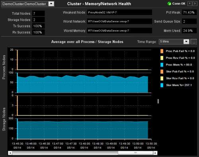199x157 pixels.
Task: Click the chart's left scroll arrow
Action: coord(10,153)
